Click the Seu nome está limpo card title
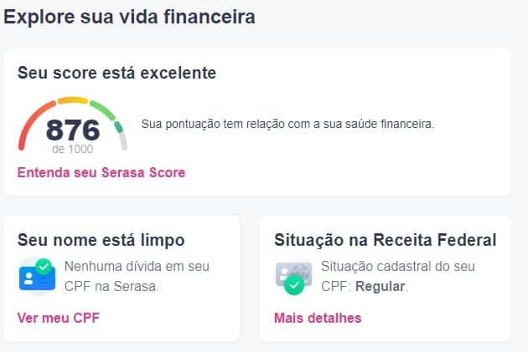 [x=101, y=240]
